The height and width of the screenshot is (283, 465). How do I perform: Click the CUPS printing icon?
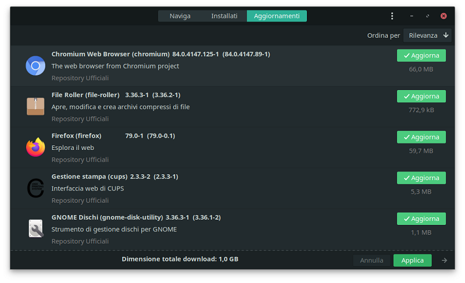pos(35,188)
